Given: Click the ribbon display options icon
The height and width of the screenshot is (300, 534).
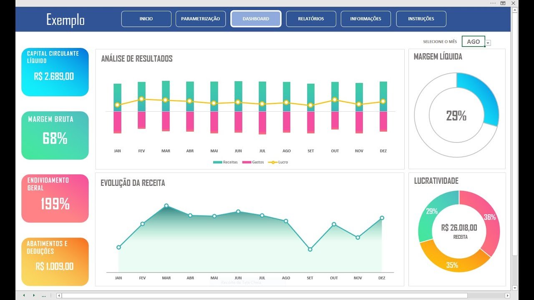Looking at the screenshot, I should (x=503, y=3).
